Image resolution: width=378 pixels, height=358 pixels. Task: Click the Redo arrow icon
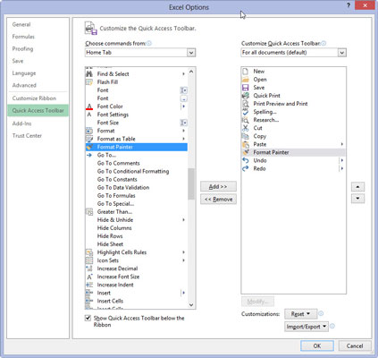click(245, 168)
